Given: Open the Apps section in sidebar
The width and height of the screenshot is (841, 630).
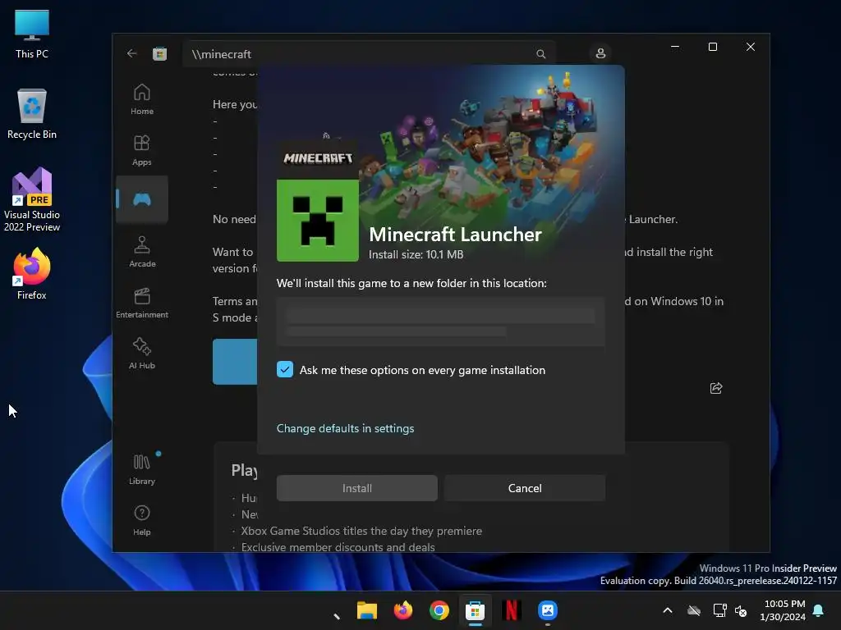Looking at the screenshot, I should 141,150.
